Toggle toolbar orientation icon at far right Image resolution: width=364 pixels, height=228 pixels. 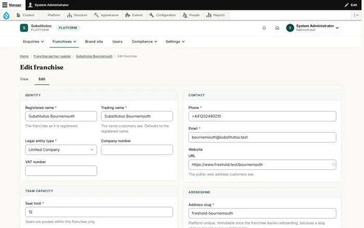pyautogui.click(x=356, y=15)
